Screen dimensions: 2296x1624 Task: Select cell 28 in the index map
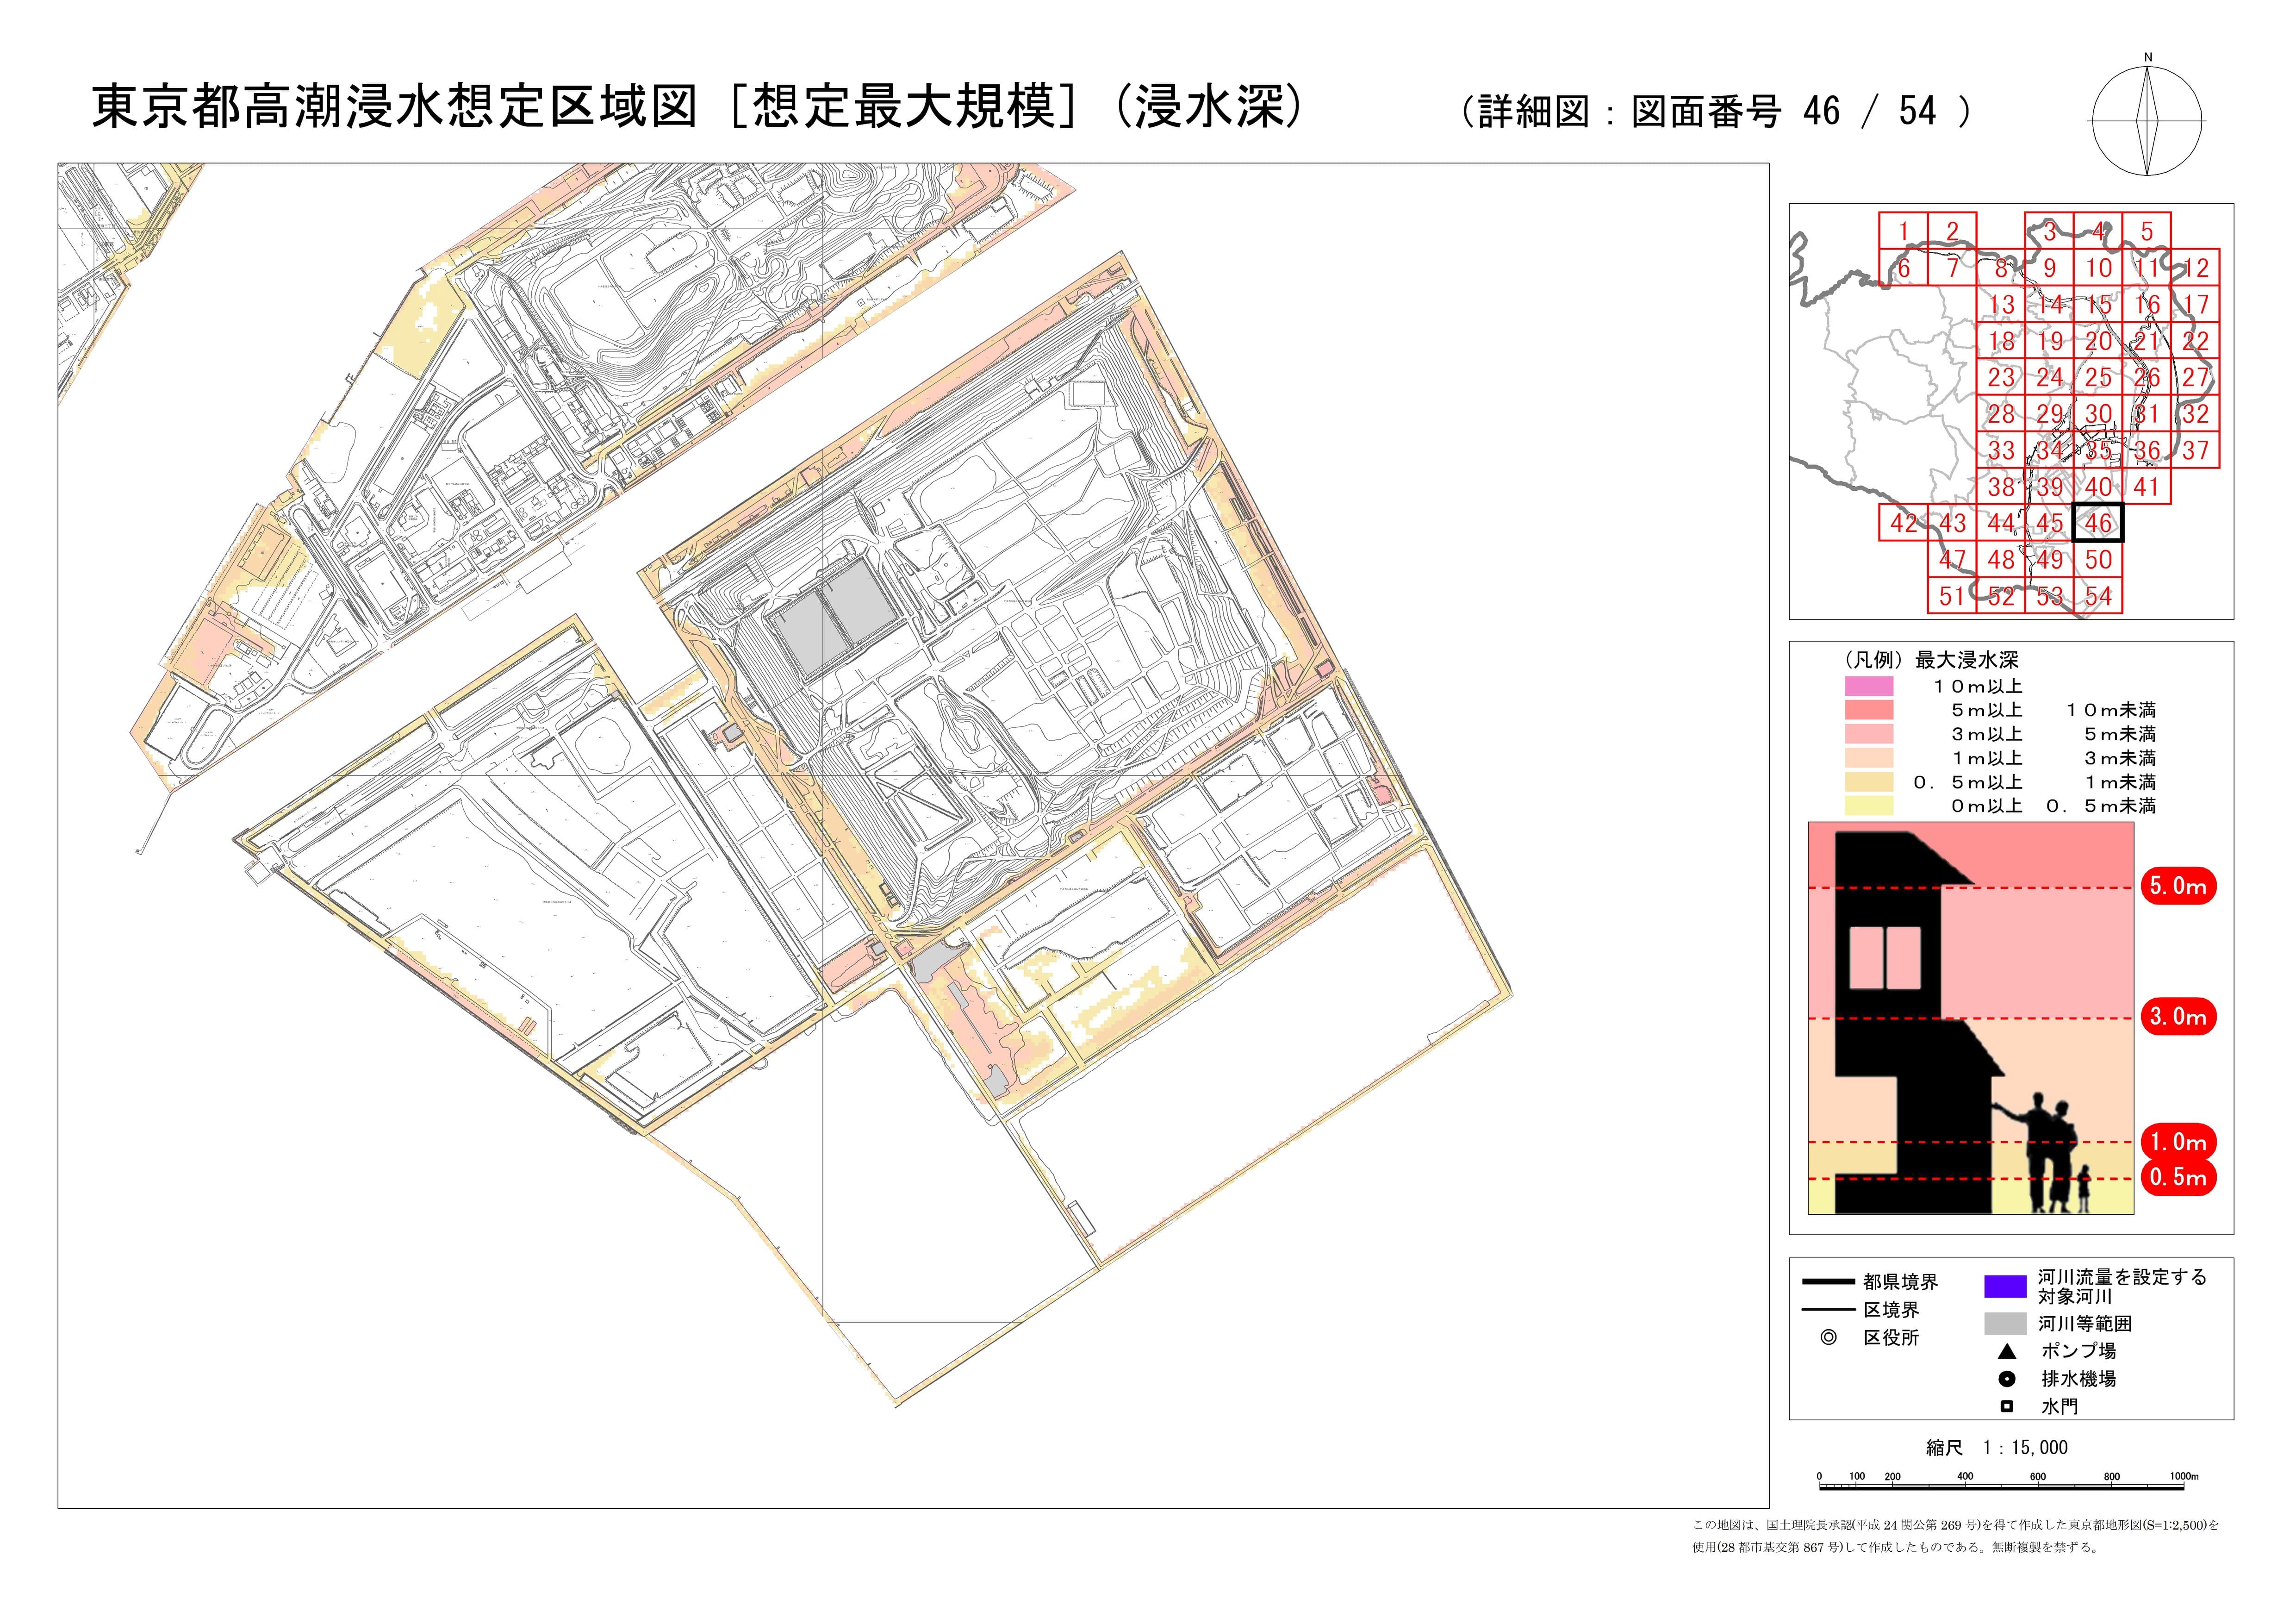pos(2001,414)
